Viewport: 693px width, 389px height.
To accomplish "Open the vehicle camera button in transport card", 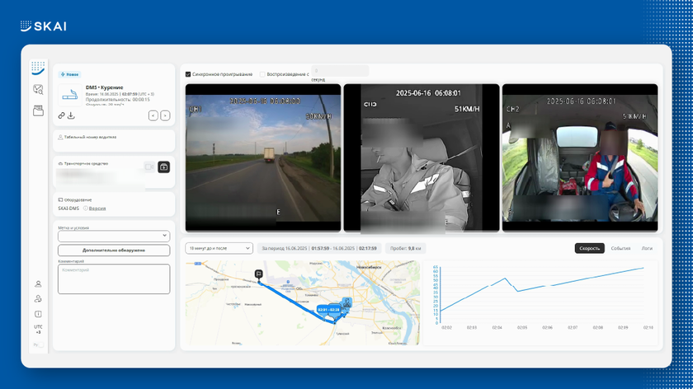I will (x=163, y=167).
